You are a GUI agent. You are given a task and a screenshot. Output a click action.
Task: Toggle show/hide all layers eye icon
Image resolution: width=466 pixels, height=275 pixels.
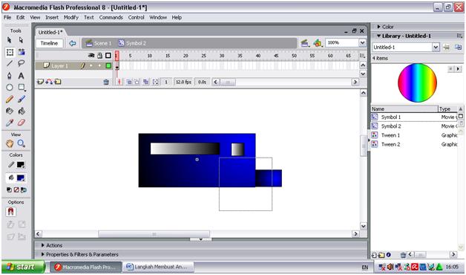(x=91, y=55)
